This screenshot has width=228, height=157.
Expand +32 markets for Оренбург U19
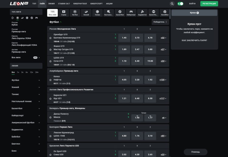pos(164,38)
